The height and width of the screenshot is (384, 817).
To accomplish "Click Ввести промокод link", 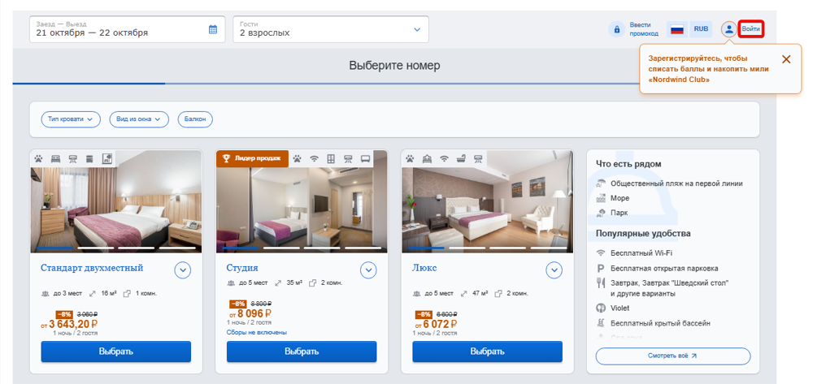I will pos(644,29).
